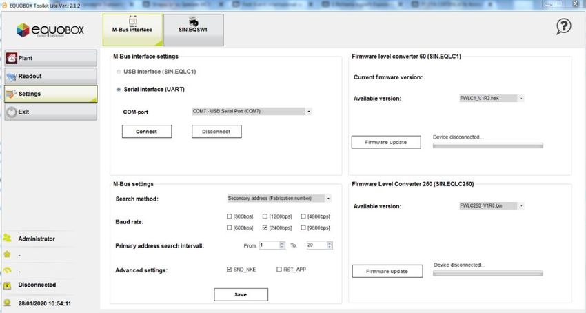This screenshot has width=586, height=313.
Task: Switch to the SIN.EQSW1 tab
Action: pyautogui.click(x=194, y=30)
